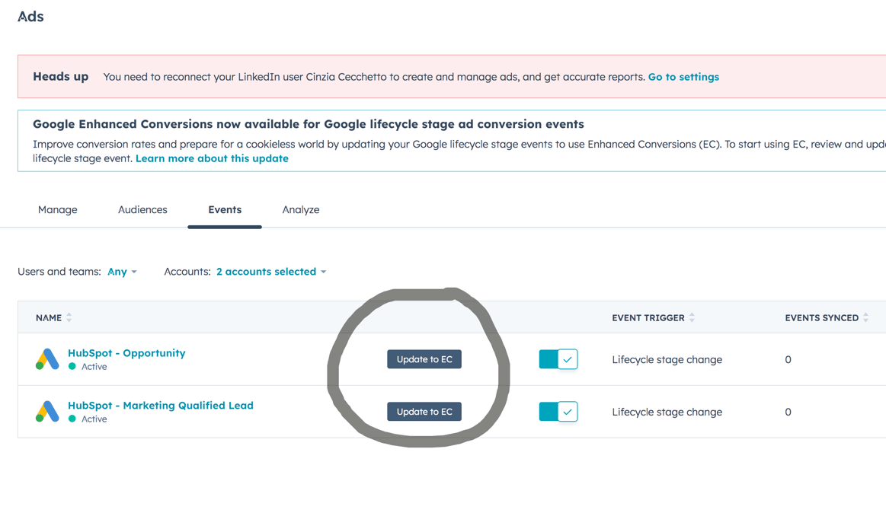
Task: Open the Analyze tab
Action: coord(300,209)
